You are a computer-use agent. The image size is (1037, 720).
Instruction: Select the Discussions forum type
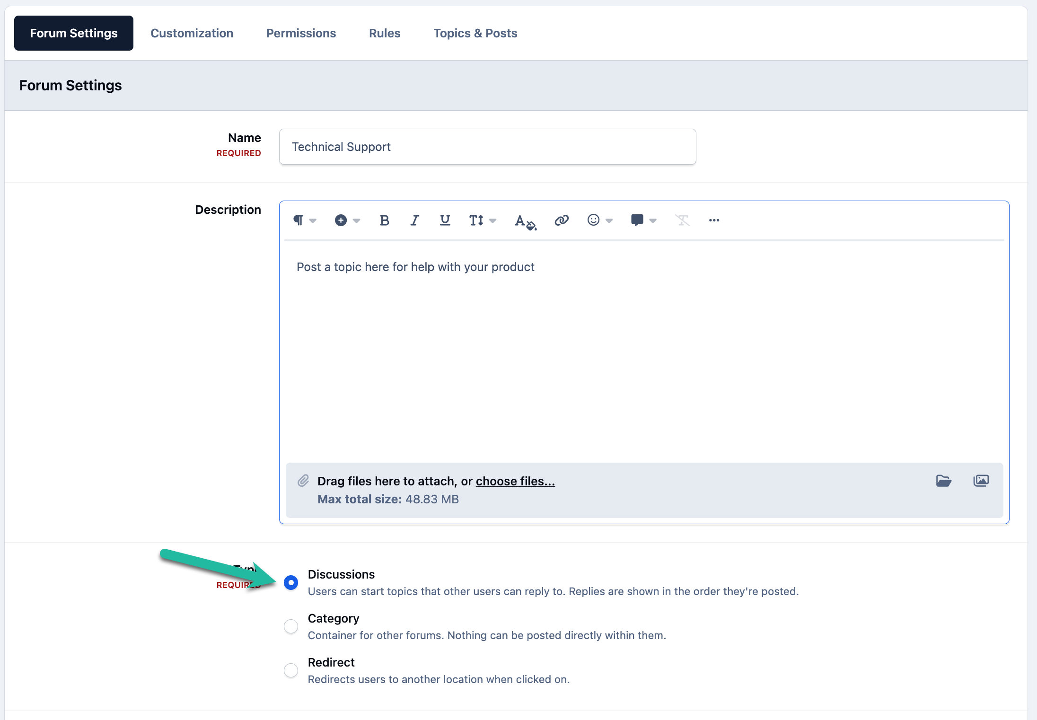coord(291,582)
